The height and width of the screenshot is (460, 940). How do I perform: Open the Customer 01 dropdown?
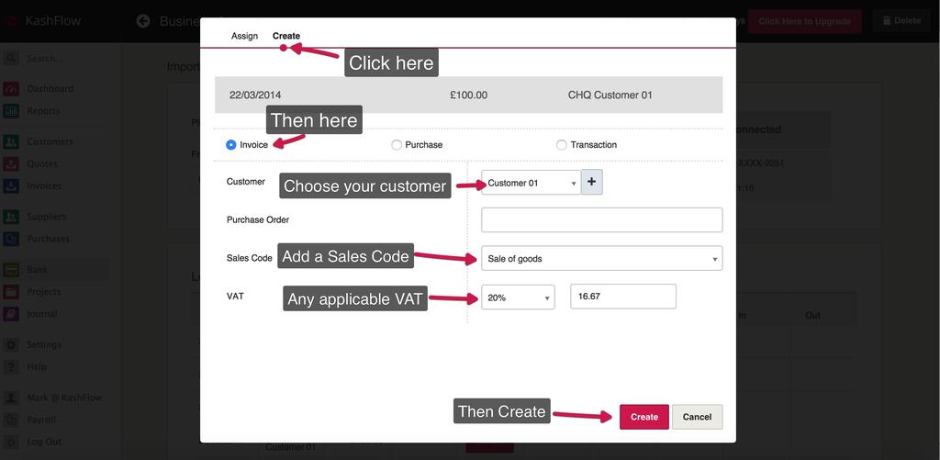[x=531, y=183]
